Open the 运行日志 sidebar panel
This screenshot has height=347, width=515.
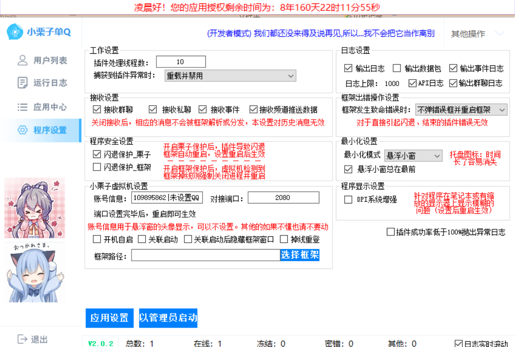coord(41,82)
